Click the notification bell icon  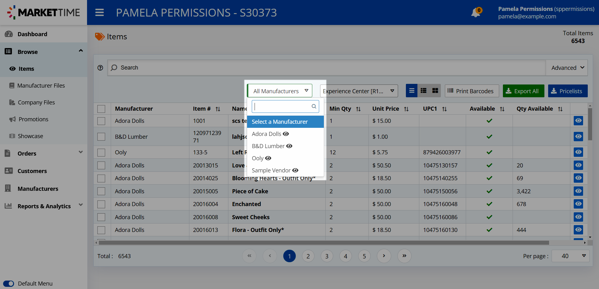pos(475,13)
